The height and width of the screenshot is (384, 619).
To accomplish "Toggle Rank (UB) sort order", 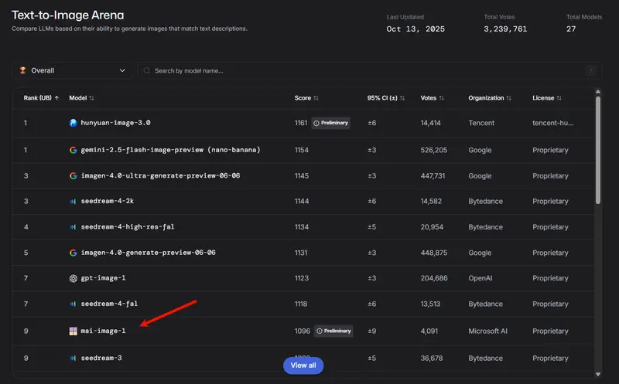I will (41, 98).
